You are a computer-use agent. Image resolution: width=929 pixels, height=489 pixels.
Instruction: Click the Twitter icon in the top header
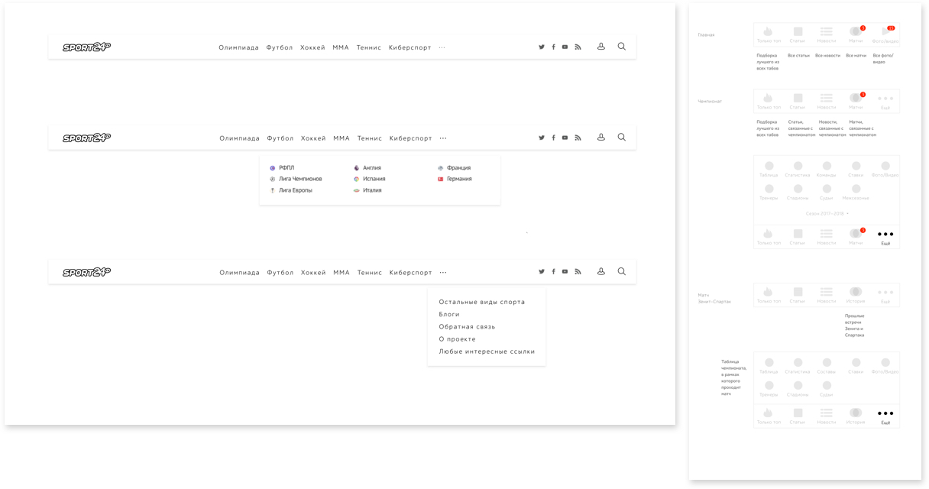click(542, 47)
